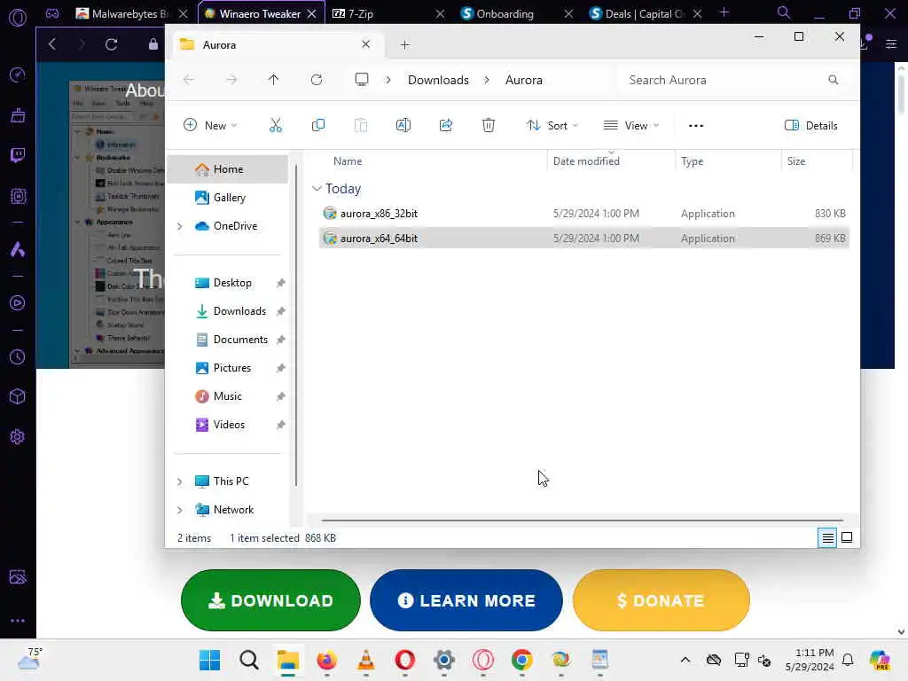Open Firefox from the taskbar

326,660
